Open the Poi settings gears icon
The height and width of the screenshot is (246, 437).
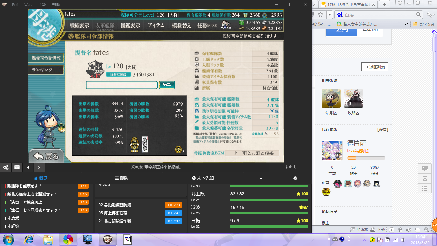pyautogui.click(x=6, y=168)
